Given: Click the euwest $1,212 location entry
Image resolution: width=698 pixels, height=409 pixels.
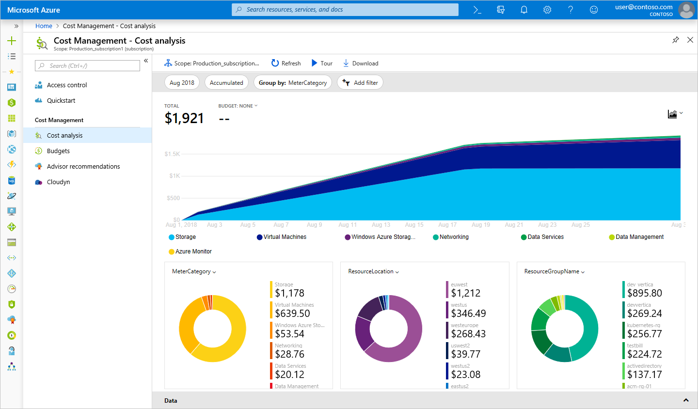Looking at the screenshot, I should [463, 290].
